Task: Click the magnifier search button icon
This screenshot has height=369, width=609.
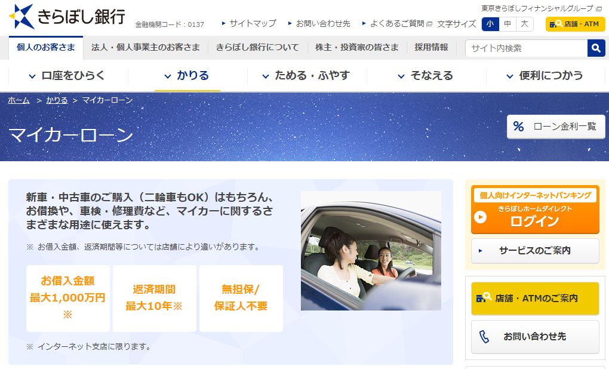Action: (596, 48)
